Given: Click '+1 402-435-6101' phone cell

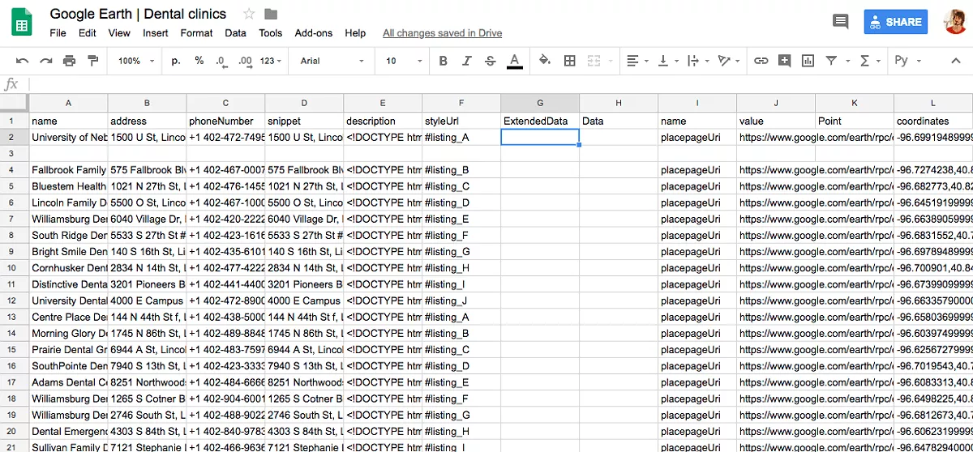Looking at the screenshot, I should (225, 252).
